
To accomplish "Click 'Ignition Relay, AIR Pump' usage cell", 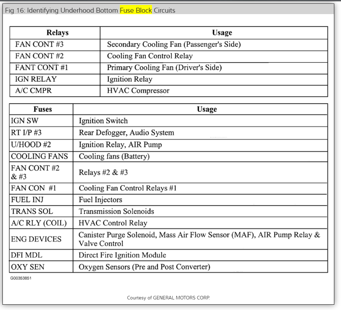I will [x=200, y=145].
